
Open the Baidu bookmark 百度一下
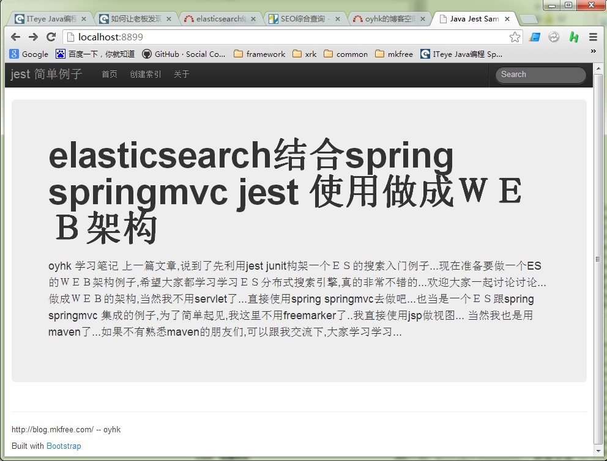(x=95, y=54)
